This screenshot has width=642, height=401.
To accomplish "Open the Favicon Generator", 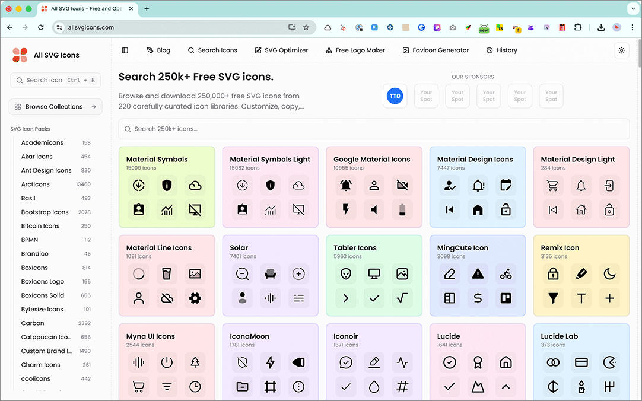I will pos(436,50).
